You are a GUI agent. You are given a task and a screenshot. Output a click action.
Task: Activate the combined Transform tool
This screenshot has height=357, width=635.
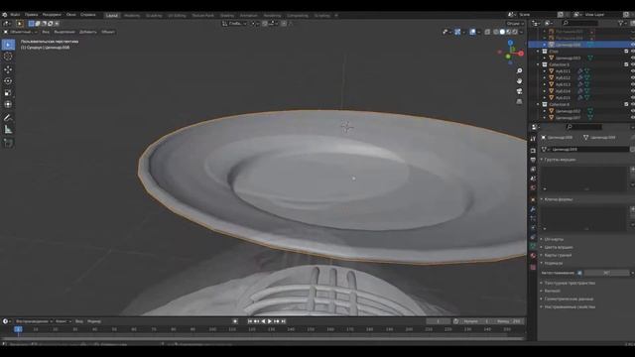click(x=8, y=104)
